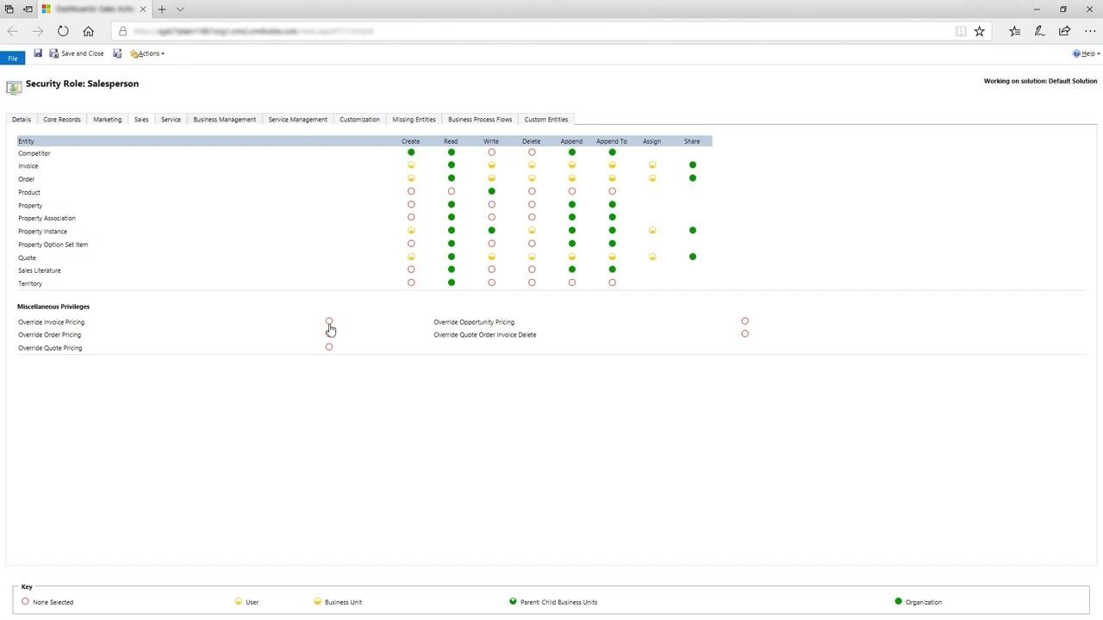This screenshot has width=1103, height=620.
Task: Click the Property Instance entity row label
Action: (42, 232)
